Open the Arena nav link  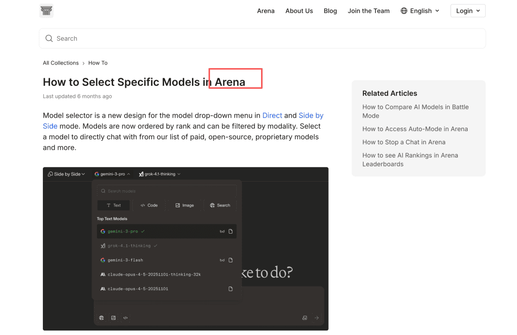[x=266, y=11]
